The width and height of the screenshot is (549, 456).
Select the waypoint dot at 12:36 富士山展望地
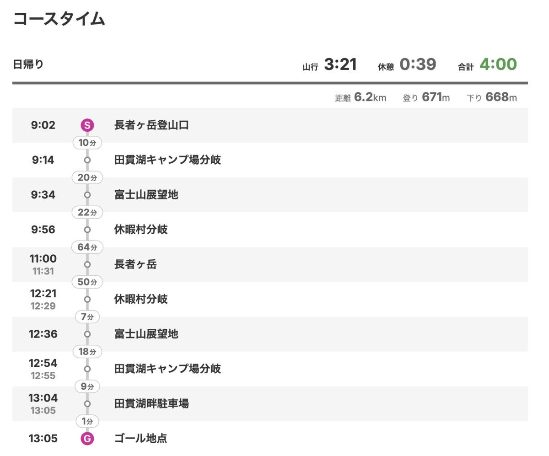(87, 334)
